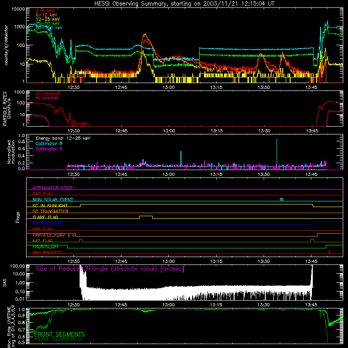Click the LO channel legend label

coord(48,94)
